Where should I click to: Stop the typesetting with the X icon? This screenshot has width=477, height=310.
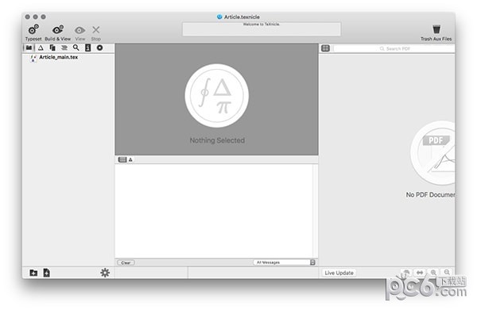pyautogui.click(x=96, y=29)
